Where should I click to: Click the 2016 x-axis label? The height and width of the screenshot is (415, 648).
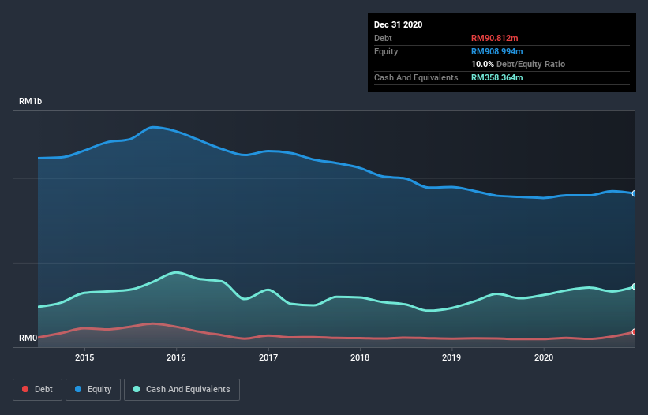coord(176,357)
